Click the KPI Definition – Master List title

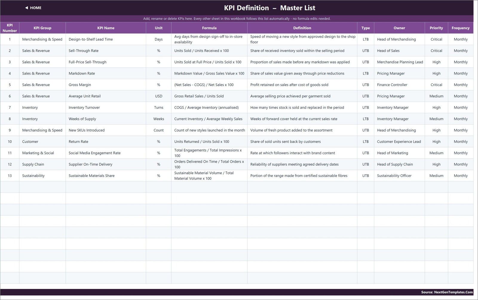(270, 8)
